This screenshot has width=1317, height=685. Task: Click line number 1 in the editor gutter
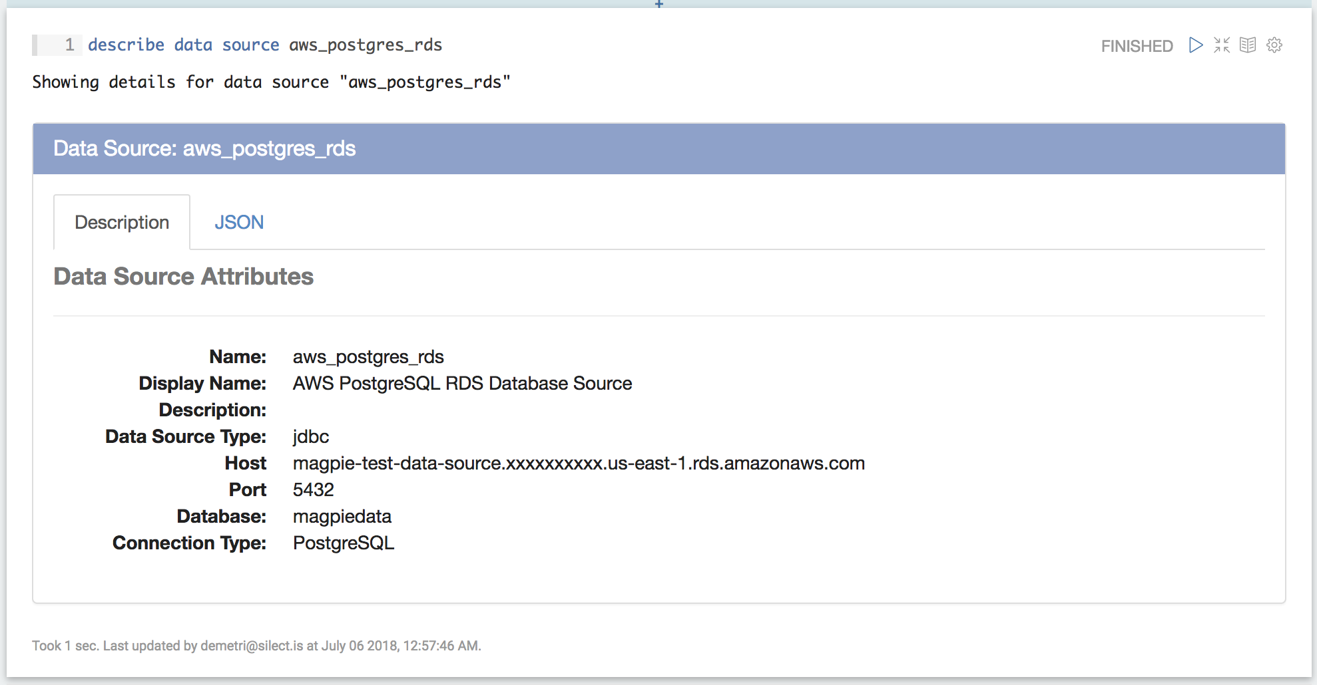point(69,45)
